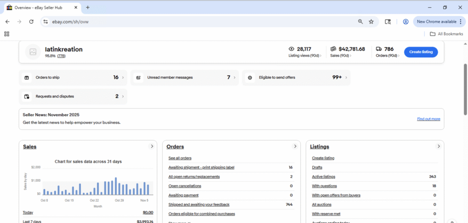Click the Unread member messages icon
This screenshot has height=223, width=468.
(x=138, y=78)
